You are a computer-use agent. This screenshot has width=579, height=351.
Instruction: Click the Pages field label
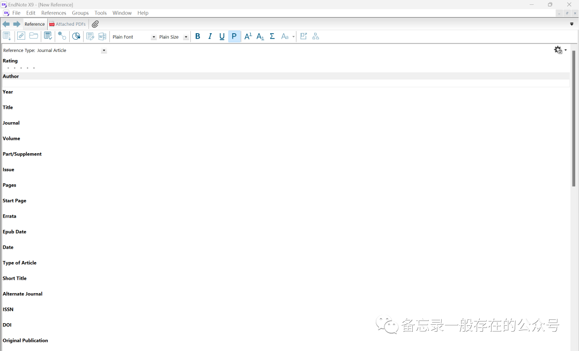10,185
